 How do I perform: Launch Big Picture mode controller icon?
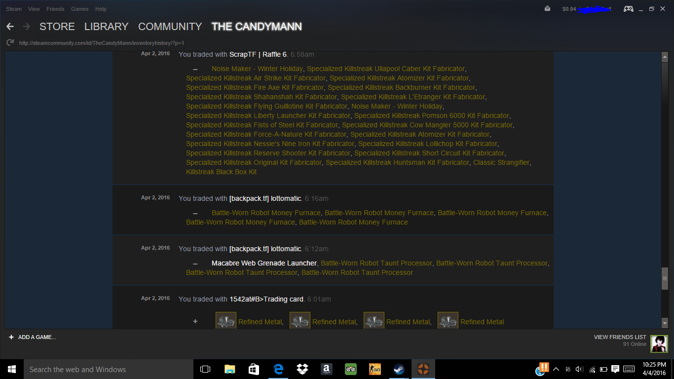628,9
